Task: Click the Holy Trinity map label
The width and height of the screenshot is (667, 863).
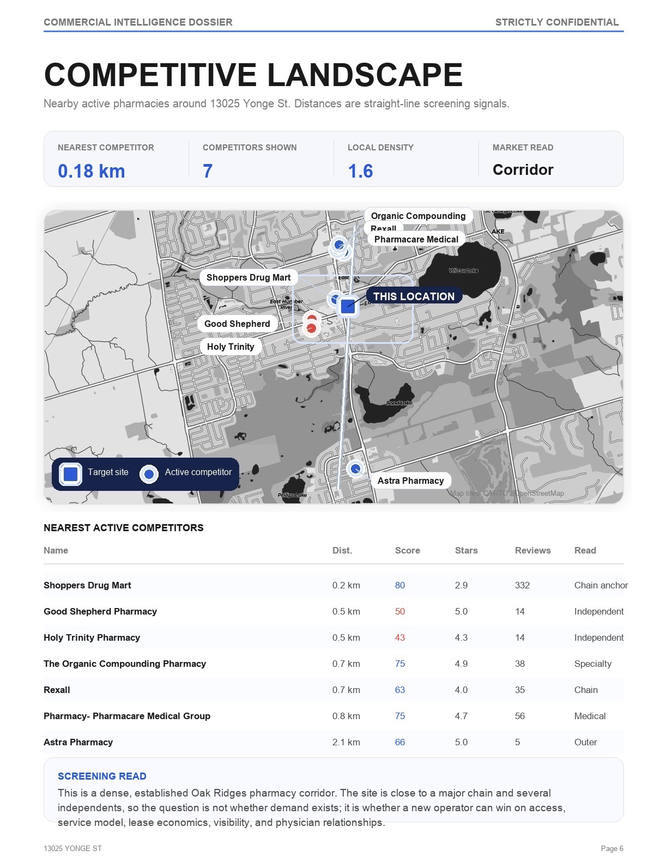Action: pos(231,347)
